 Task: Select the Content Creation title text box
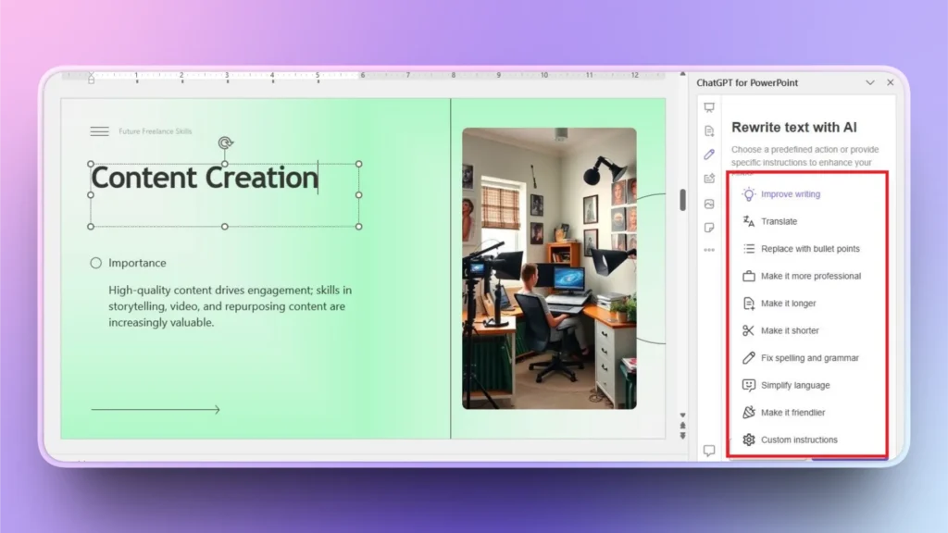coord(204,178)
